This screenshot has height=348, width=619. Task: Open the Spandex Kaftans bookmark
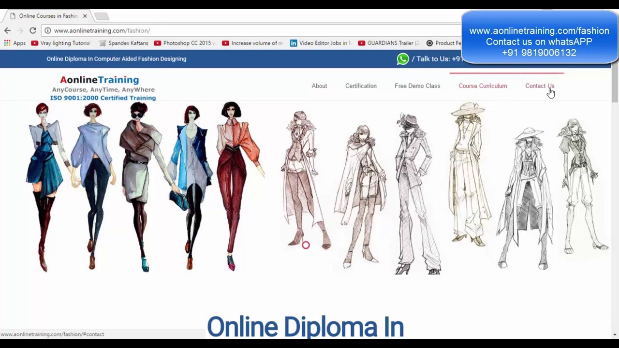(x=124, y=43)
